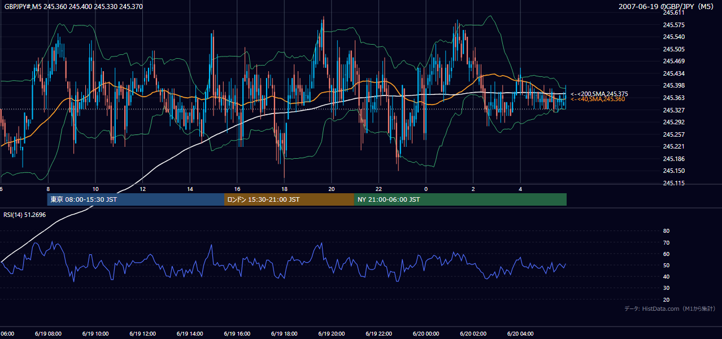The height and width of the screenshot is (339, 722).
Task: Click the 245.327 price axis value
Action: (x=673, y=110)
